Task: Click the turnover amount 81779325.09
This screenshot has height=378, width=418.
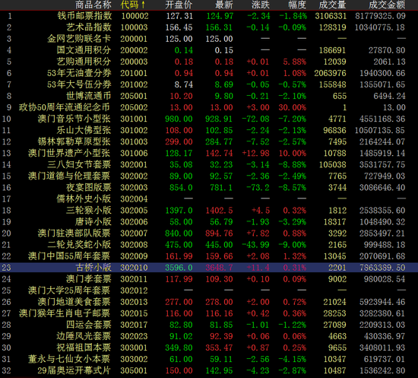Action: [380, 16]
